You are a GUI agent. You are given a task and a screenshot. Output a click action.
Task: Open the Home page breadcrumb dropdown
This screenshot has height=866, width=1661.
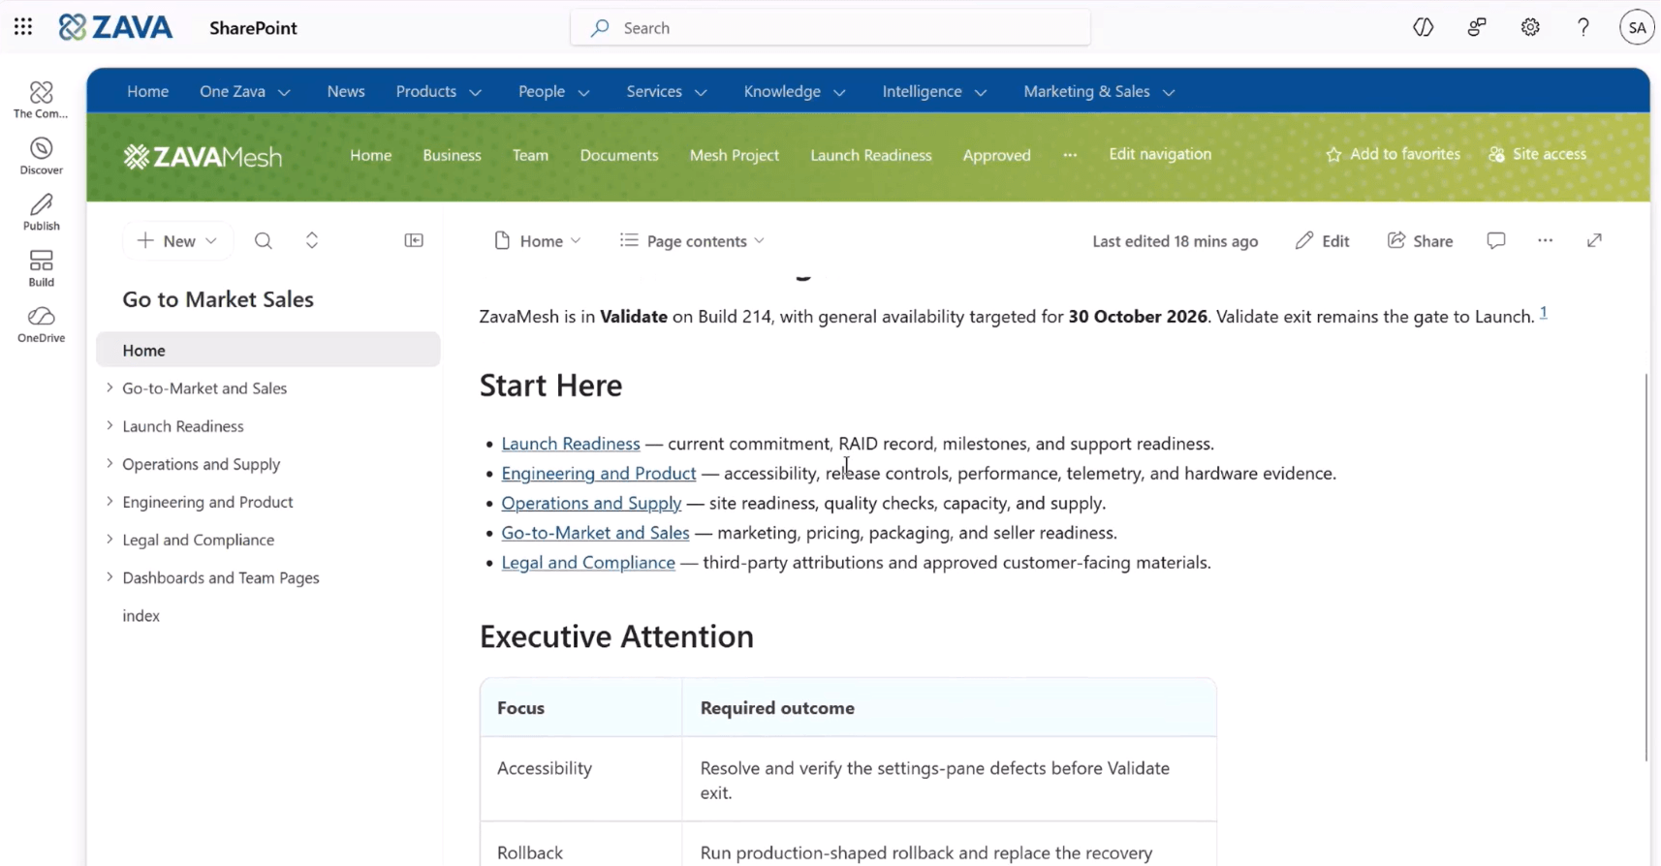538,240
